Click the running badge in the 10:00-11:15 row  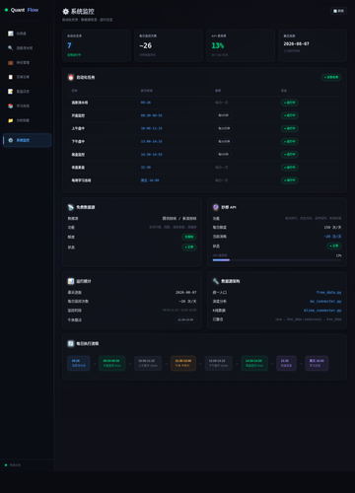290,128
